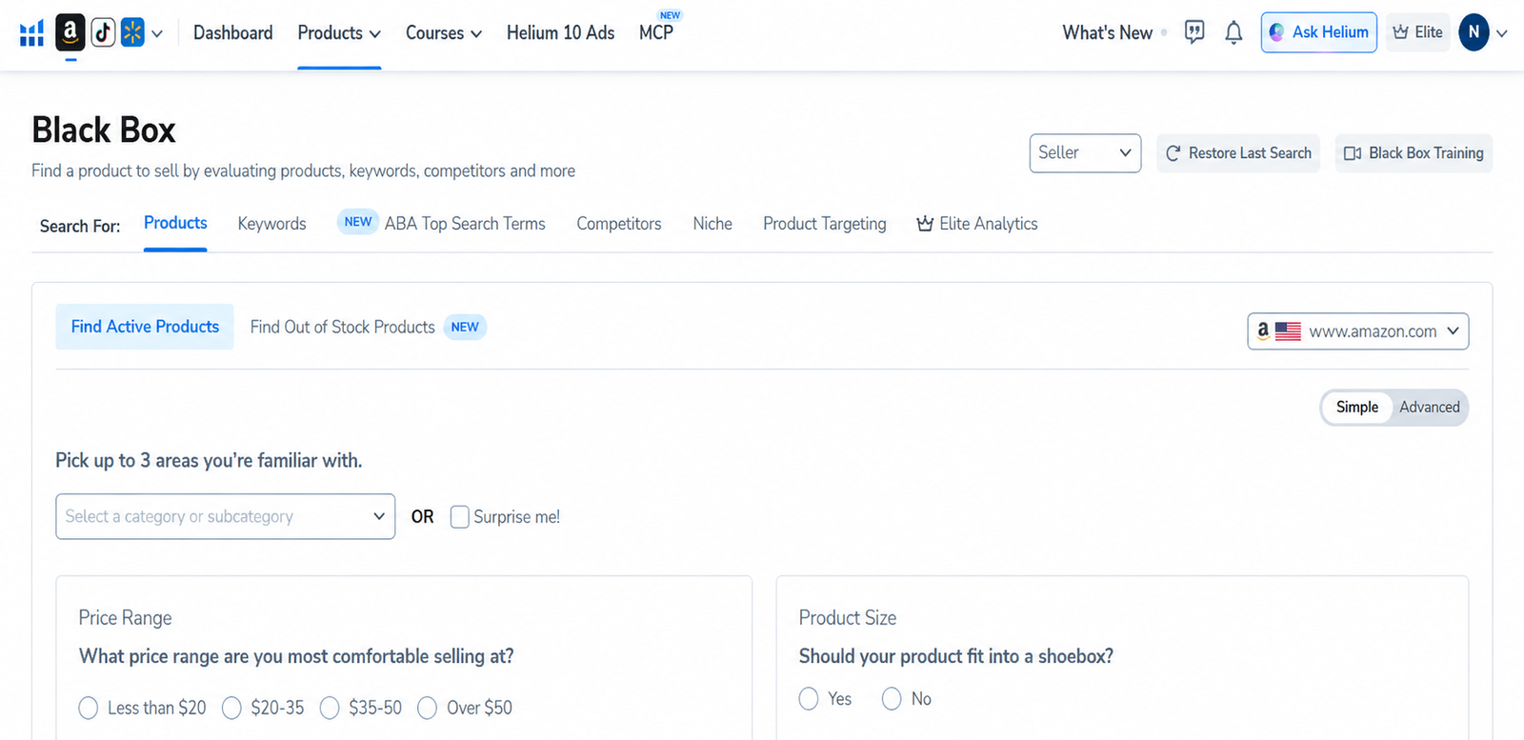Open Helium 10 Ads
This screenshot has height=740, width=1524.
[560, 33]
